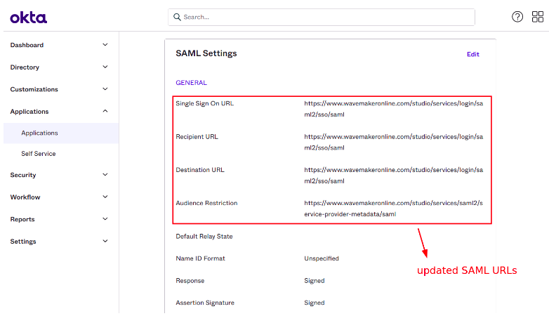This screenshot has width=549, height=316.
Task: Select Applications submenu item
Action: point(39,133)
